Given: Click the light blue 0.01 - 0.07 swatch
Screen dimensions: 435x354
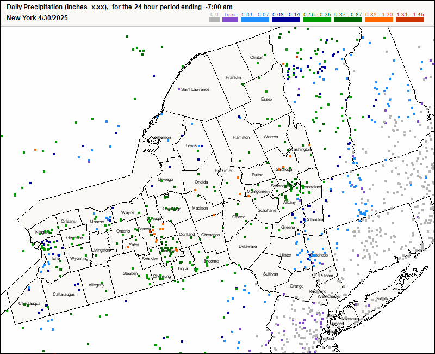Looking at the screenshot, I should [255, 20].
